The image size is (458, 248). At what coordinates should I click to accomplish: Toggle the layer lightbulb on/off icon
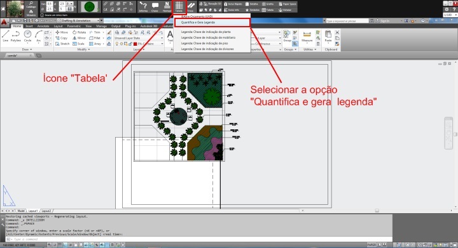point(117,44)
